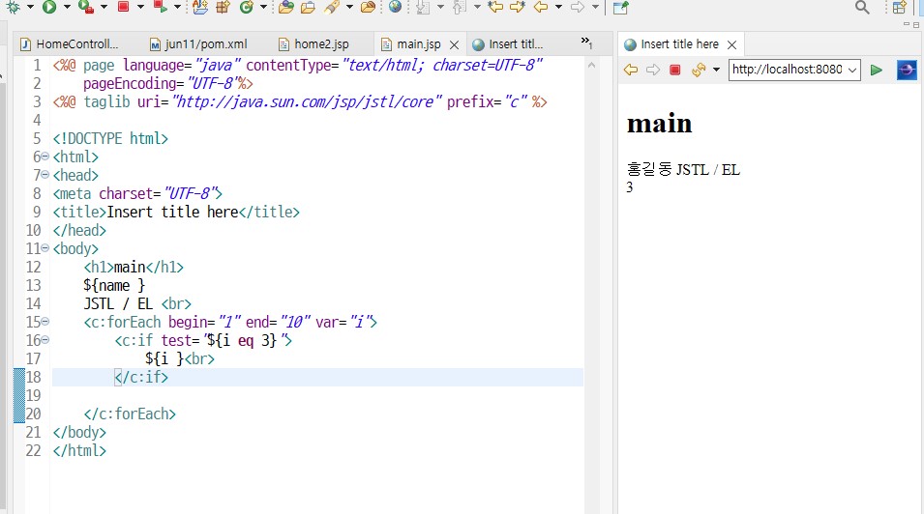Click the Open Type icon in toolbar

tap(200, 7)
